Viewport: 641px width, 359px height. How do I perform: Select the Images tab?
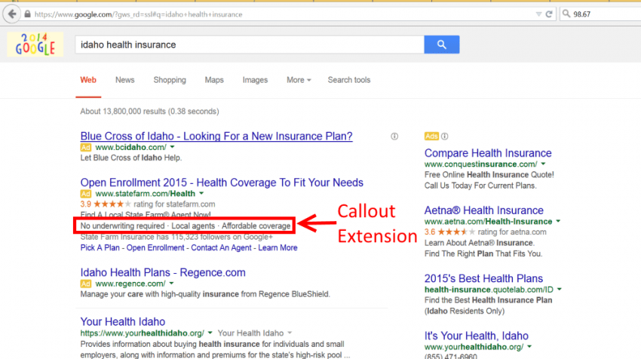[255, 80]
